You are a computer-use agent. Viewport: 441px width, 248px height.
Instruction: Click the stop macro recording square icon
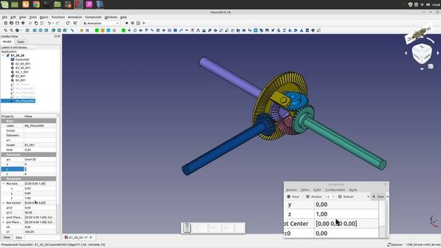tap(132, 23)
